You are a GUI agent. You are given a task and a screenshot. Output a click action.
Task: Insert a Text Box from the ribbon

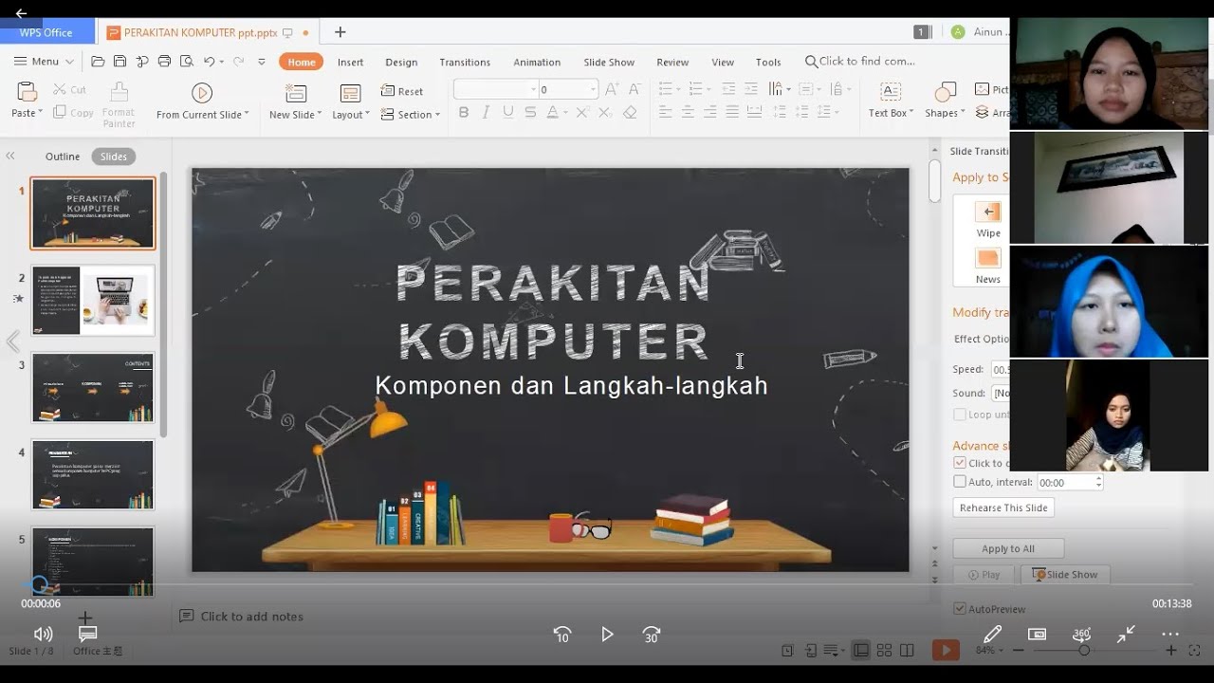pyautogui.click(x=890, y=93)
